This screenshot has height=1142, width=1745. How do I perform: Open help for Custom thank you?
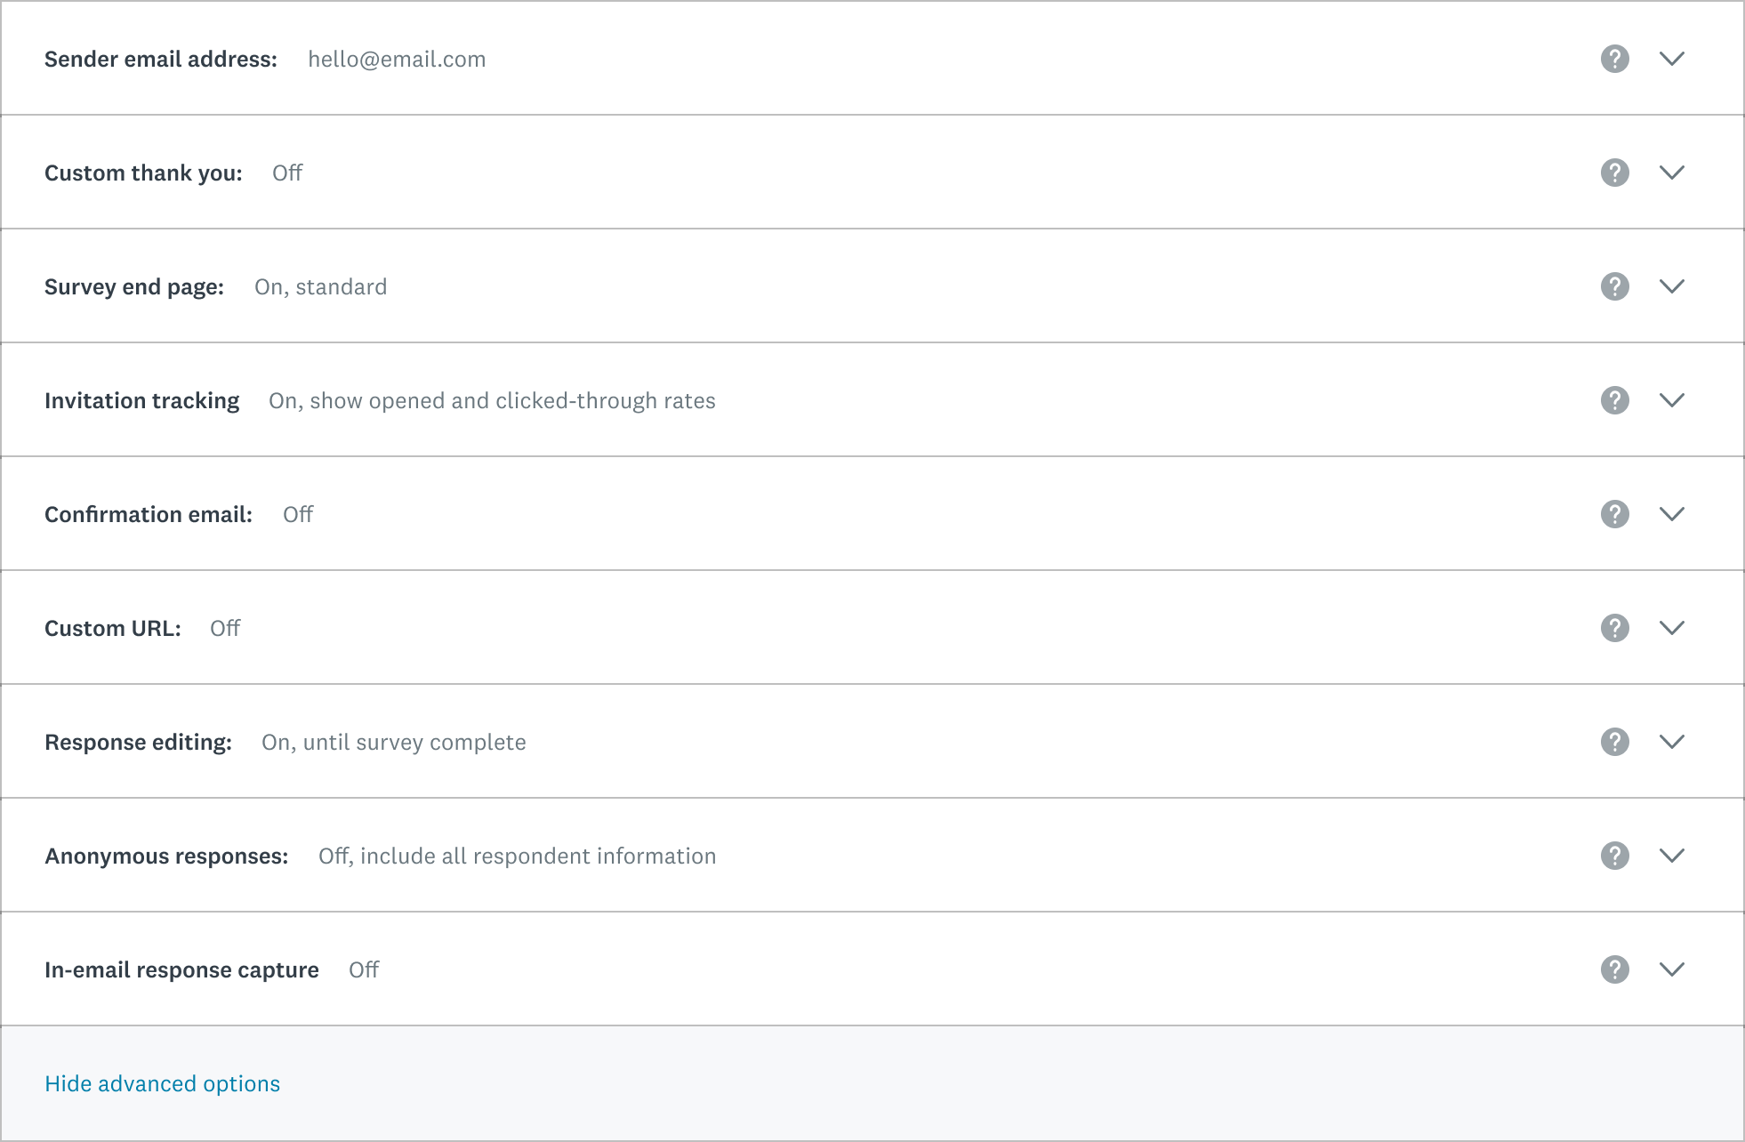coord(1614,173)
